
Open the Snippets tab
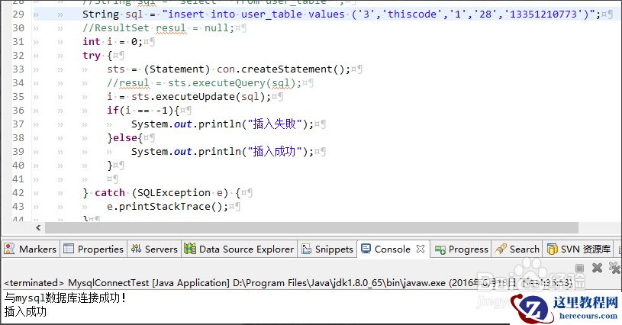click(x=327, y=249)
